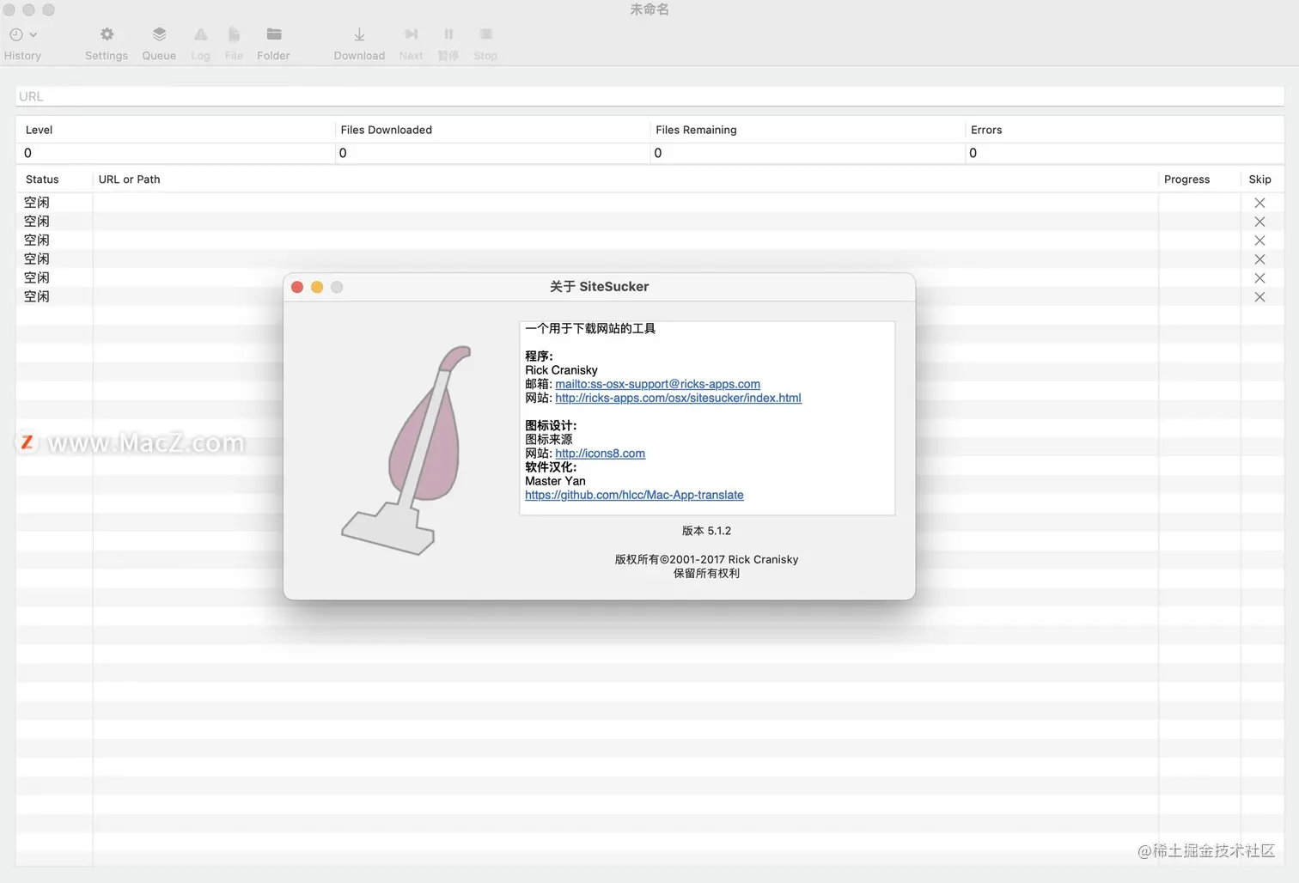This screenshot has height=883, width=1299.
Task: Open Settings gear in toolbar
Action: pyautogui.click(x=107, y=34)
